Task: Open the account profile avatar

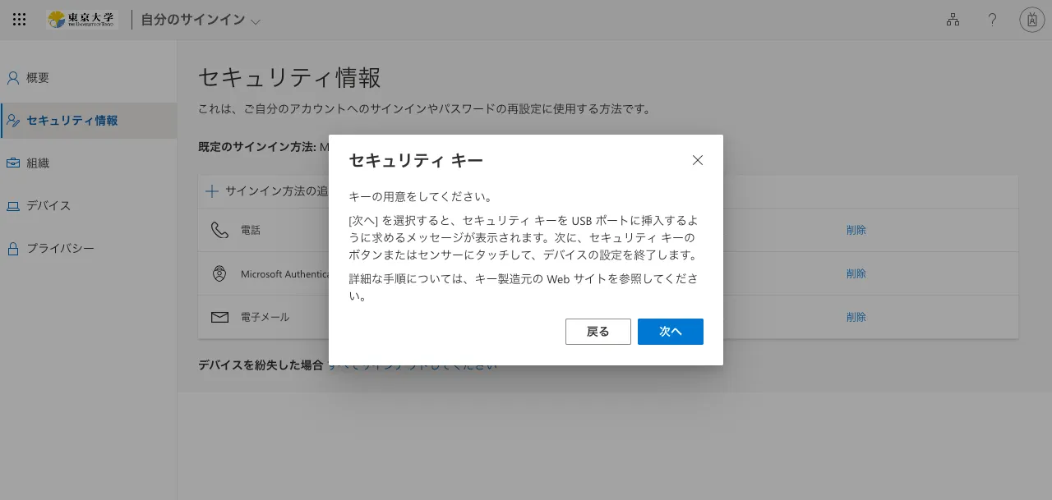Action: click(x=1031, y=20)
